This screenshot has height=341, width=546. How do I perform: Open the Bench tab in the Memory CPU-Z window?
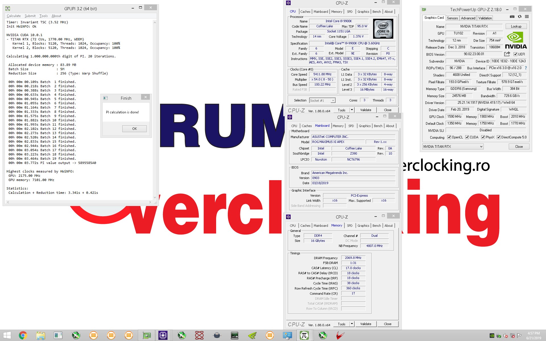(377, 226)
